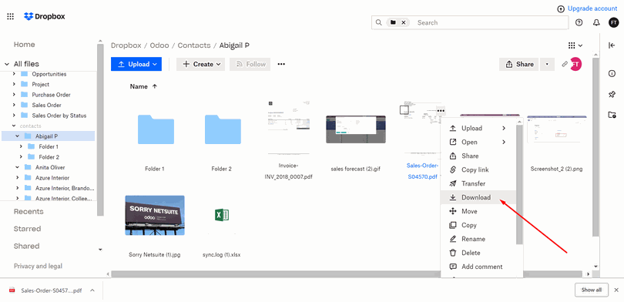Choose Rename in context menu
Viewport: 624px width, 302px height.
478,239
